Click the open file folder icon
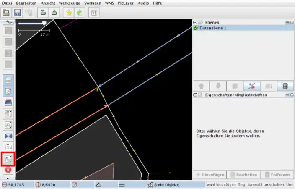Viewport: 295px width, 189px height. 6,13
